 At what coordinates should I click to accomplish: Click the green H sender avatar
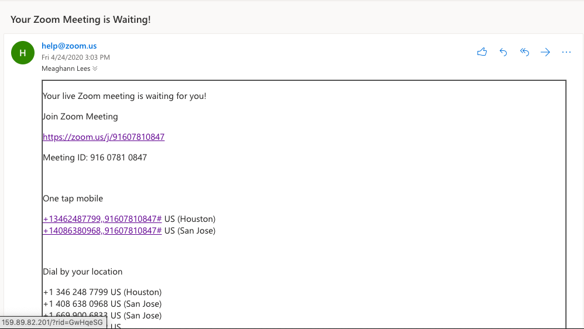click(23, 53)
